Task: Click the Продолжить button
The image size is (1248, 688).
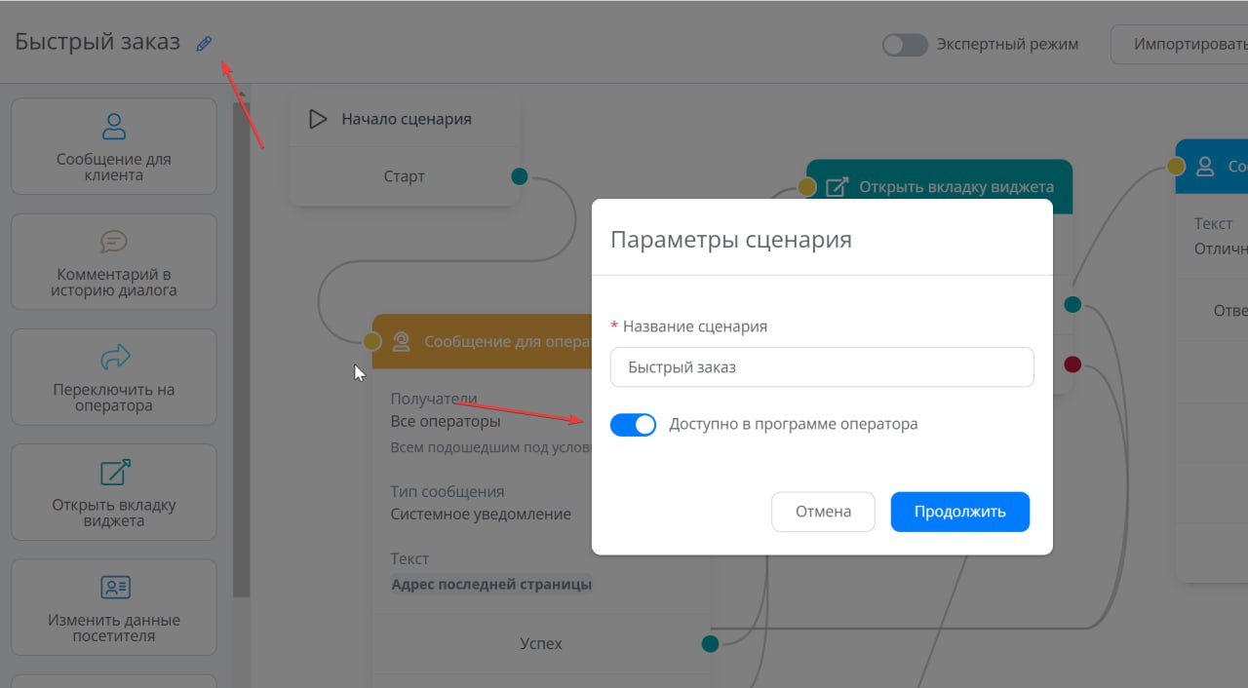Action: [x=959, y=512]
